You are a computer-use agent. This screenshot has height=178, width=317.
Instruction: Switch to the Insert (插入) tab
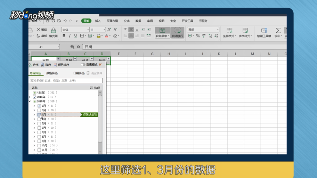click(x=98, y=21)
